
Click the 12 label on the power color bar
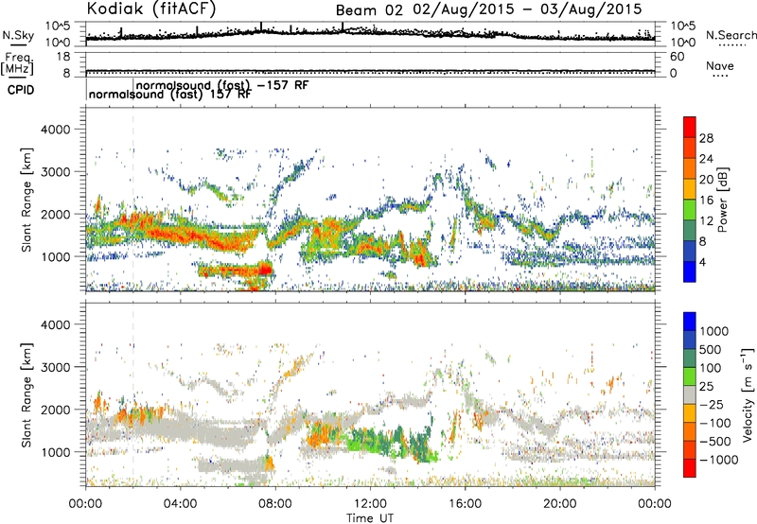point(706,221)
